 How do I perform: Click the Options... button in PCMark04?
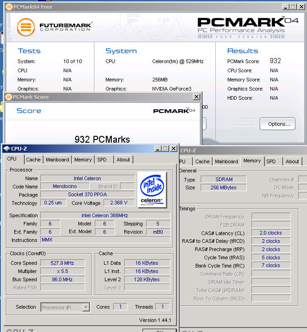click(x=278, y=124)
